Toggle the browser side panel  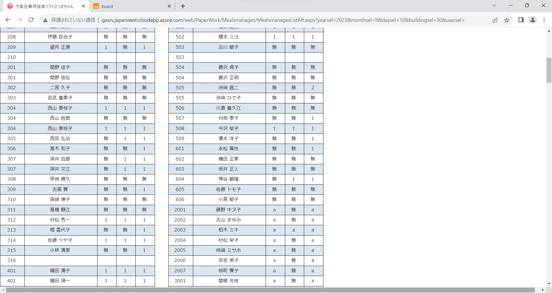(521, 20)
